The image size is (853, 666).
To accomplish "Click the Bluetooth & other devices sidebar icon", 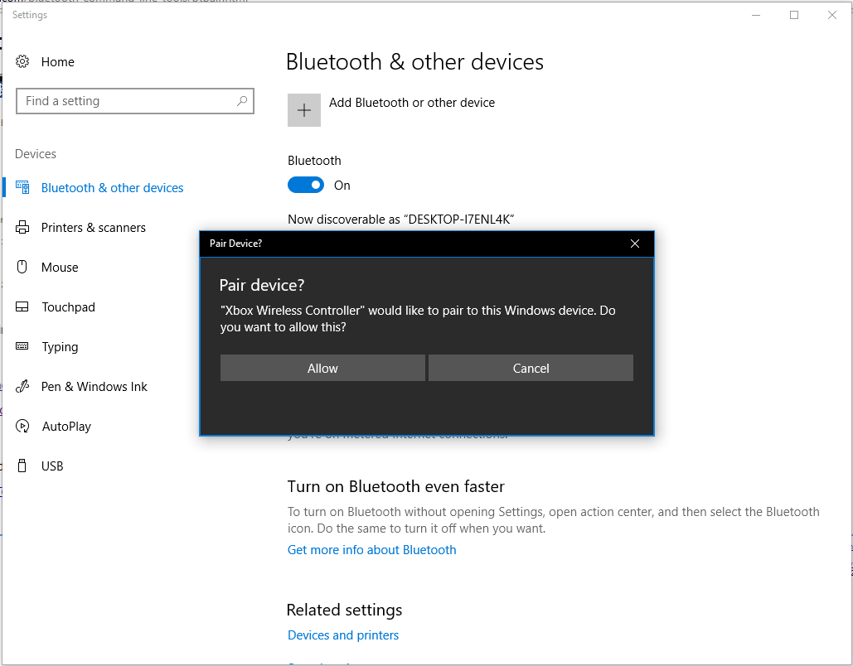I will tap(22, 187).
